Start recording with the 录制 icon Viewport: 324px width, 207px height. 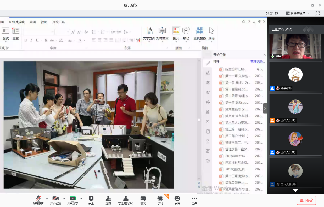[x=160, y=199]
